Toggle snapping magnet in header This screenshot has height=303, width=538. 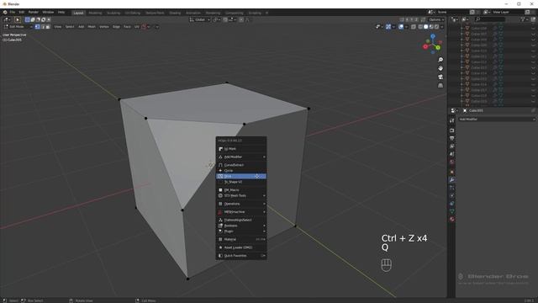tap(225, 20)
